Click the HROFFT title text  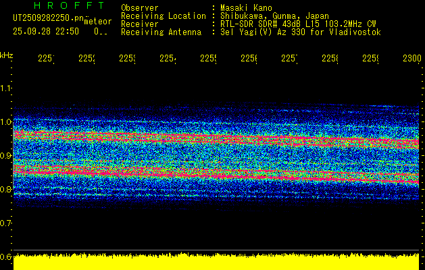coord(69,5)
